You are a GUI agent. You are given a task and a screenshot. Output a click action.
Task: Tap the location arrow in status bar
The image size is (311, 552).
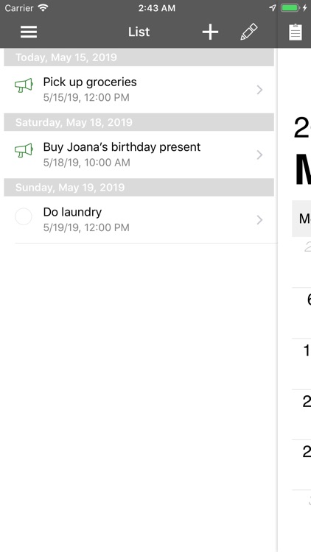point(273,8)
